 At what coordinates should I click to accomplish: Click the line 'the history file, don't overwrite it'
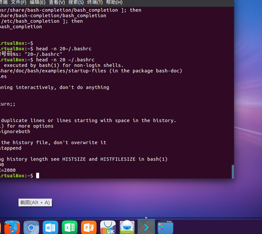tap(54, 142)
